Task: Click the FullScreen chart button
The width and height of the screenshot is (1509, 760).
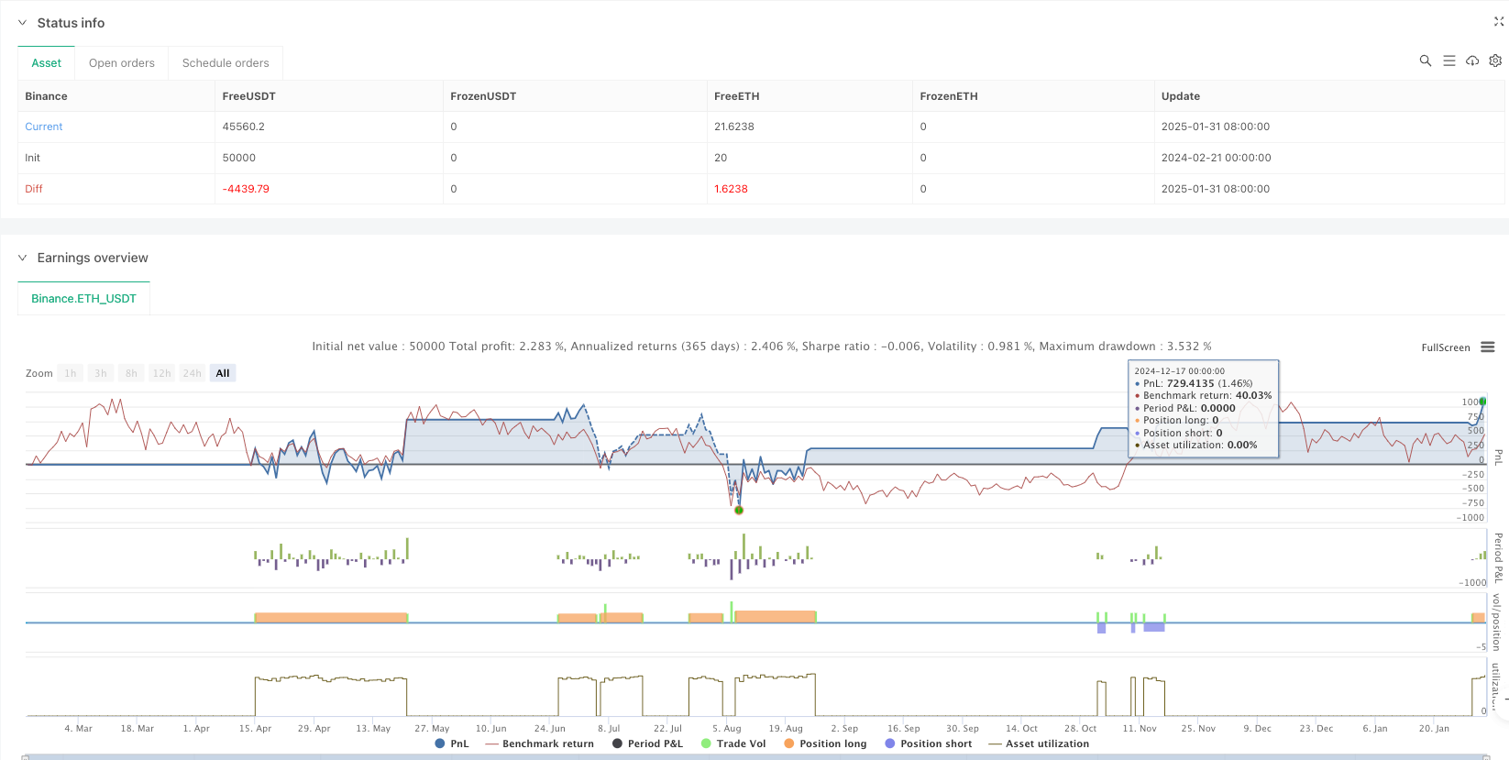Action: click(1445, 347)
